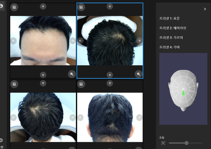This screenshot has height=149, width=211.
Task: Select the back-of-head photo
Action: tap(110, 117)
